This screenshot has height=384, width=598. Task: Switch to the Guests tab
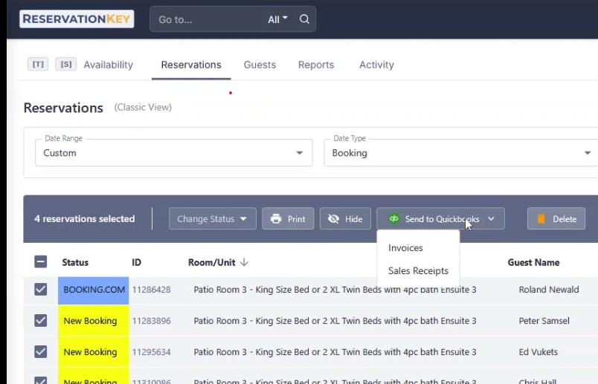(x=260, y=65)
